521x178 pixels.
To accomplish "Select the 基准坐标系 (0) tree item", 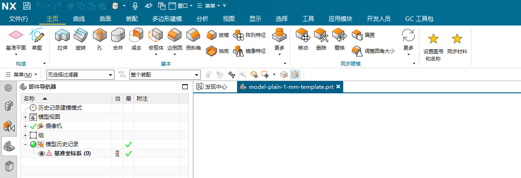I will click(72, 153).
